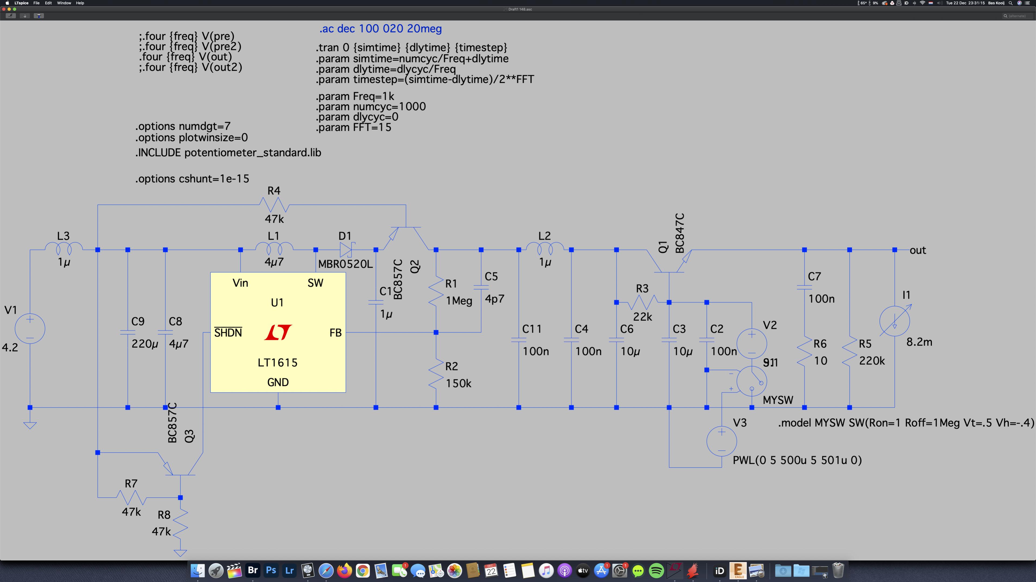Click the 220k value of R5
This screenshot has width=1036, height=582.
872,361
